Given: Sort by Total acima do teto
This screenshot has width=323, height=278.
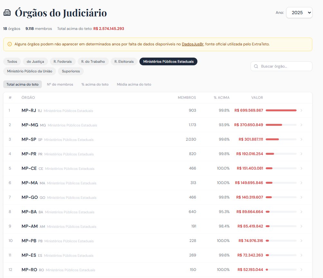Looking at the screenshot, I should [23, 84].
